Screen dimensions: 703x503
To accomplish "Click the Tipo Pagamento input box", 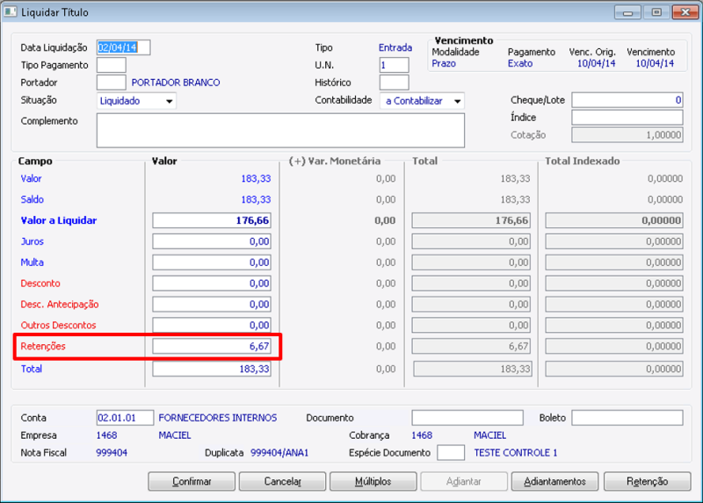I will [x=111, y=65].
